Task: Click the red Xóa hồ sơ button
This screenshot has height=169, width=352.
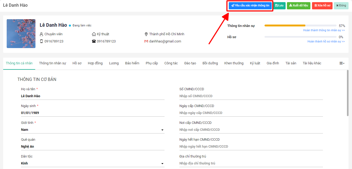Action: click(322, 6)
